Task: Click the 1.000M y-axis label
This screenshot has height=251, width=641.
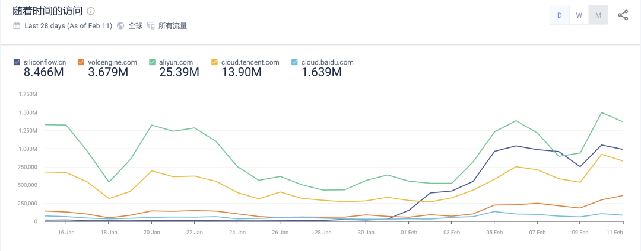Action: click(x=28, y=149)
